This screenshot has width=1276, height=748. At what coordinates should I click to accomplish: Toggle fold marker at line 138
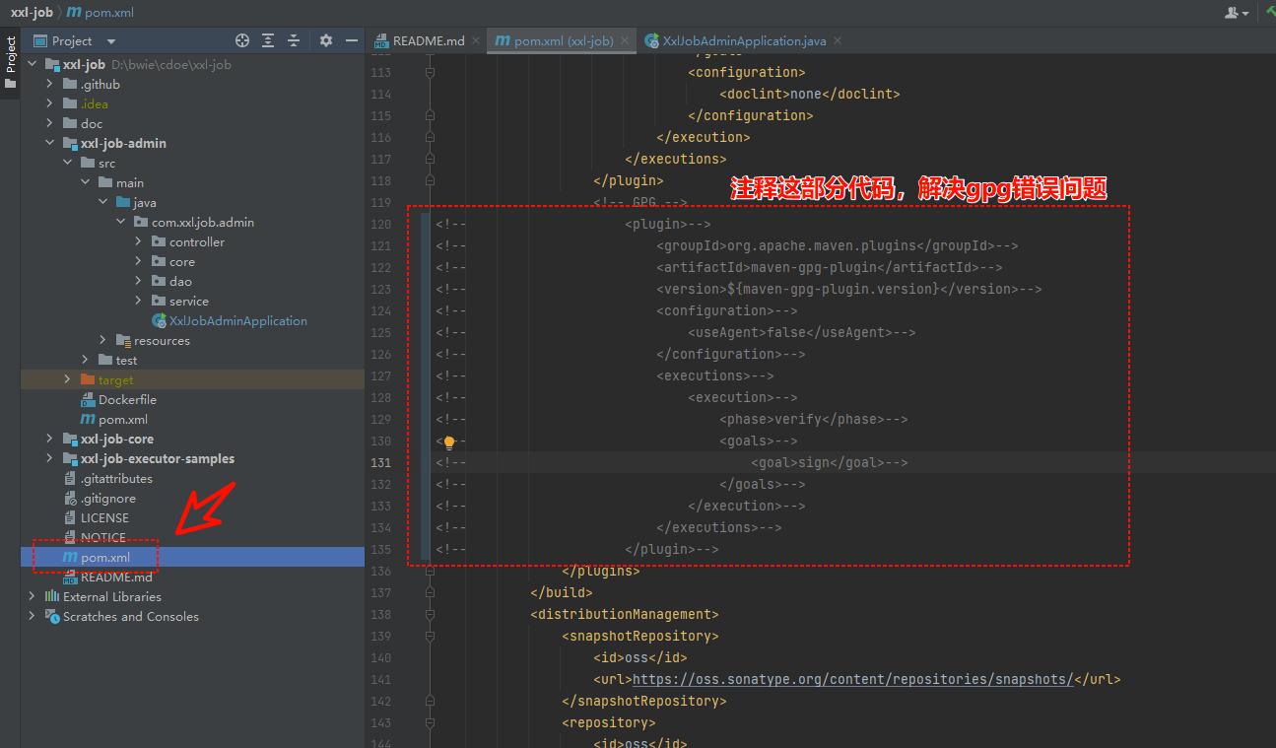(x=430, y=614)
